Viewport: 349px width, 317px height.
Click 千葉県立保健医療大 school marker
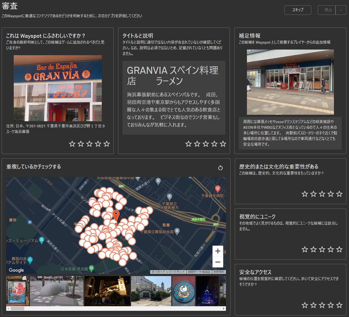coord(169,197)
